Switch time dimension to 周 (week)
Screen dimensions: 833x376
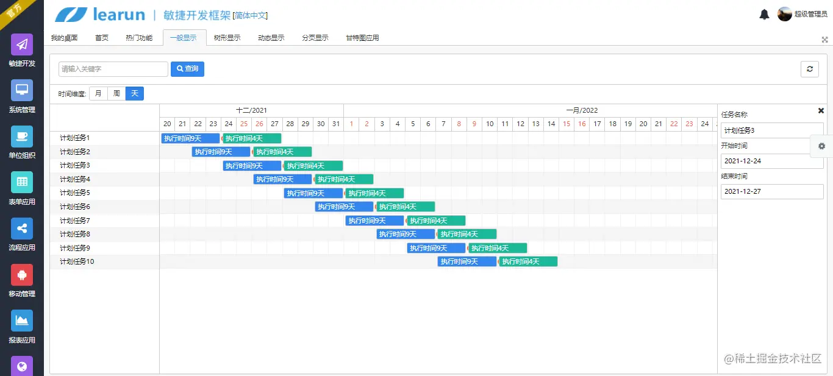(x=116, y=93)
